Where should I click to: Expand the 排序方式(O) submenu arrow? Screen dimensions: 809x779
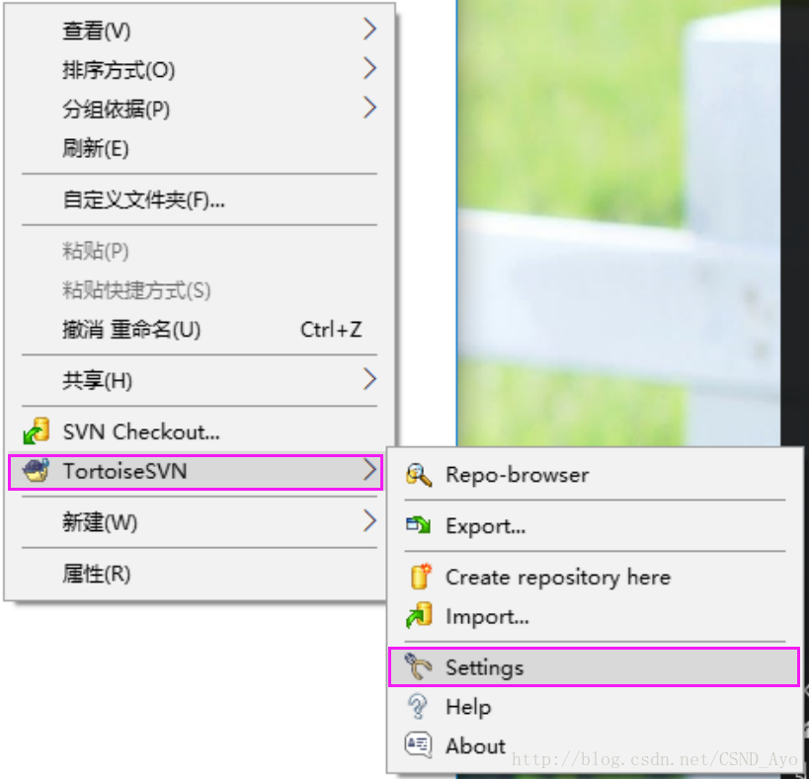coord(369,68)
